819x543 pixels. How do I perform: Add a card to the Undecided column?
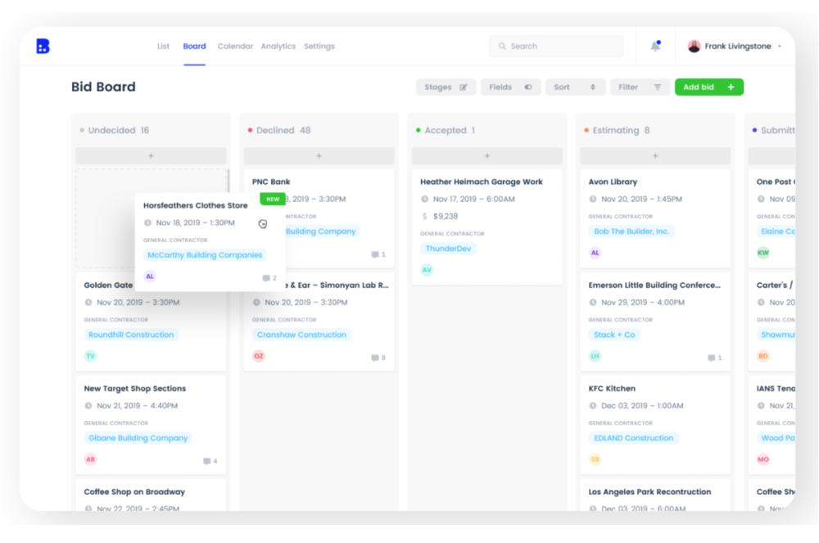pos(151,156)
